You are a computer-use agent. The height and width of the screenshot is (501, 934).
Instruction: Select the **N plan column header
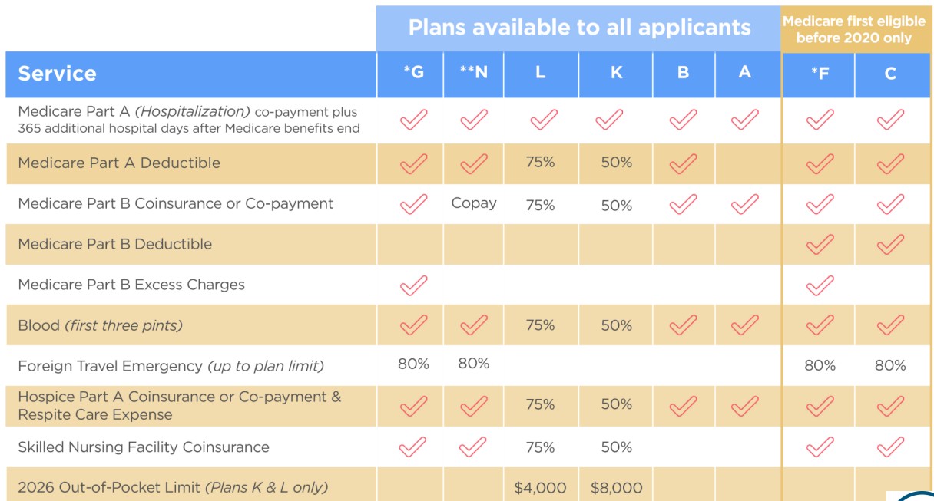coord(473,74)
